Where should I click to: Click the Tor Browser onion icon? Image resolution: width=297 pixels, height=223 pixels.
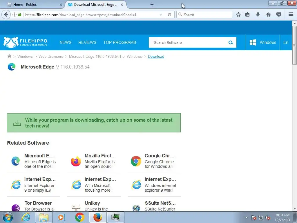16,208
